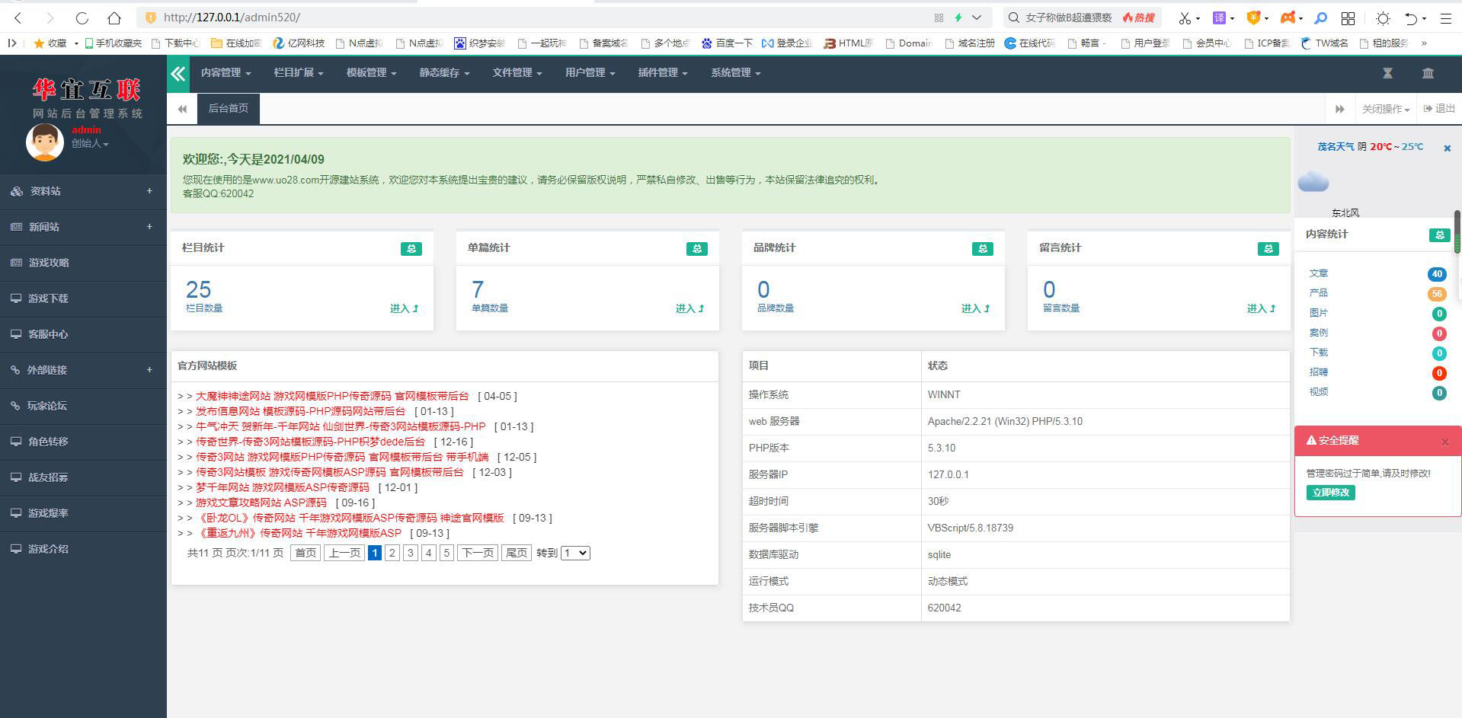Open 游戏攻略 in sidebar

83,263
